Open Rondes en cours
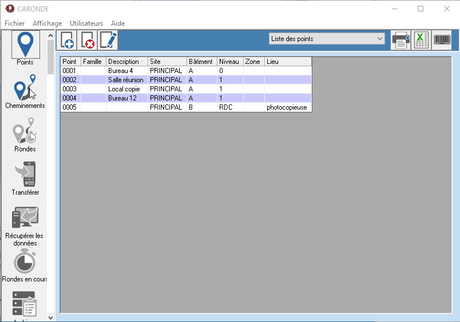The height and width of the screenshot is (322, 460). (x=25, y=264)
